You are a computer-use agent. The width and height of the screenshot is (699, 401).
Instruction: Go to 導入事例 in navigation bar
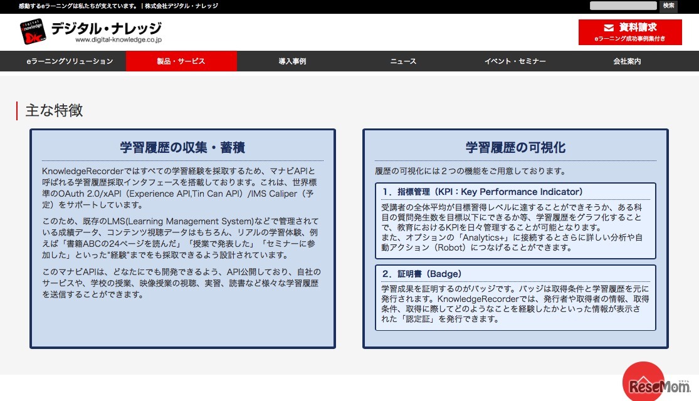[292, 61]
